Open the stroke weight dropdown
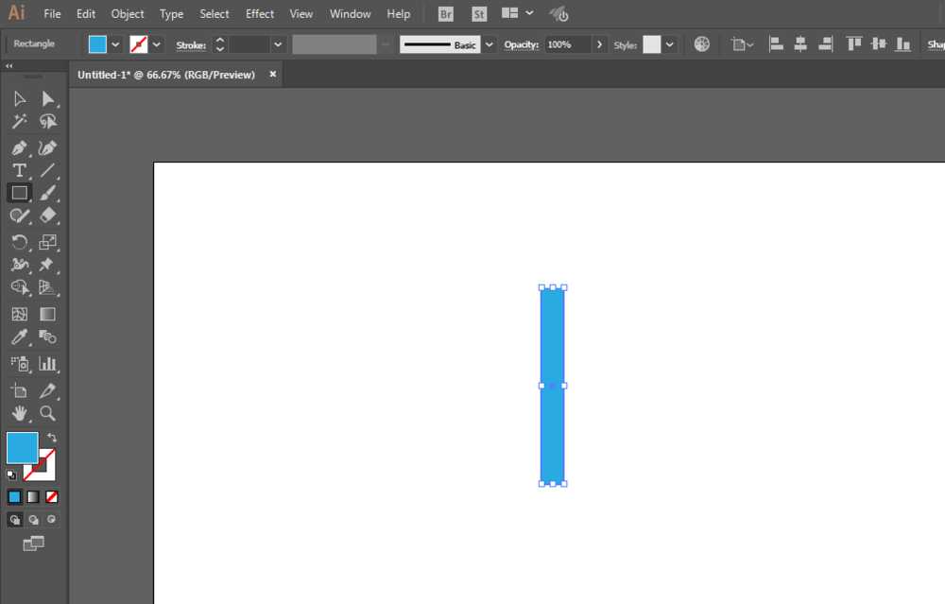Image resolution: width=945 pixels, height=604 pixels. (278, 44)
